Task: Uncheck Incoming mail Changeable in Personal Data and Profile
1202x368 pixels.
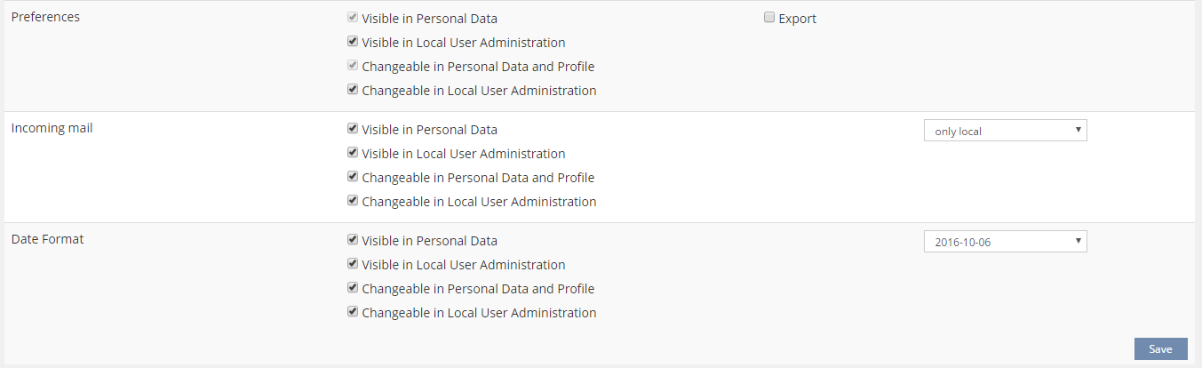Action: tap(353, 177)
